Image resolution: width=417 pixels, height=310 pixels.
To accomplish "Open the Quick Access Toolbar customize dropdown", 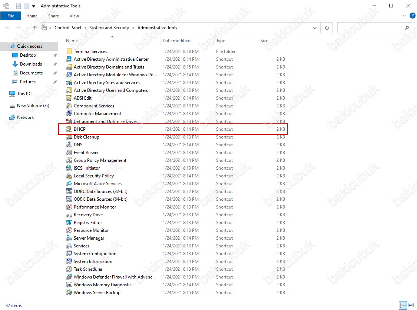I will point(33,6).
